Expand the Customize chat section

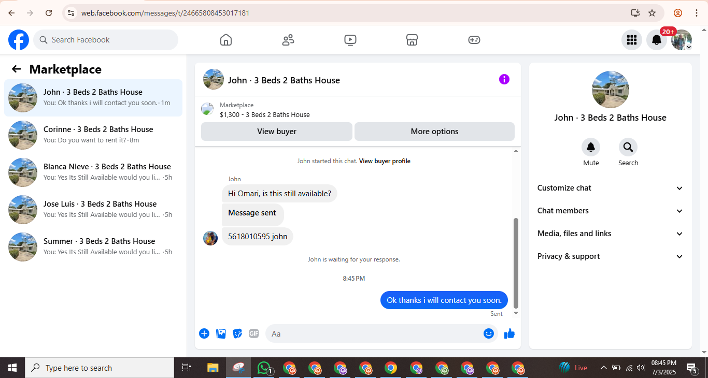coord(611,188)
